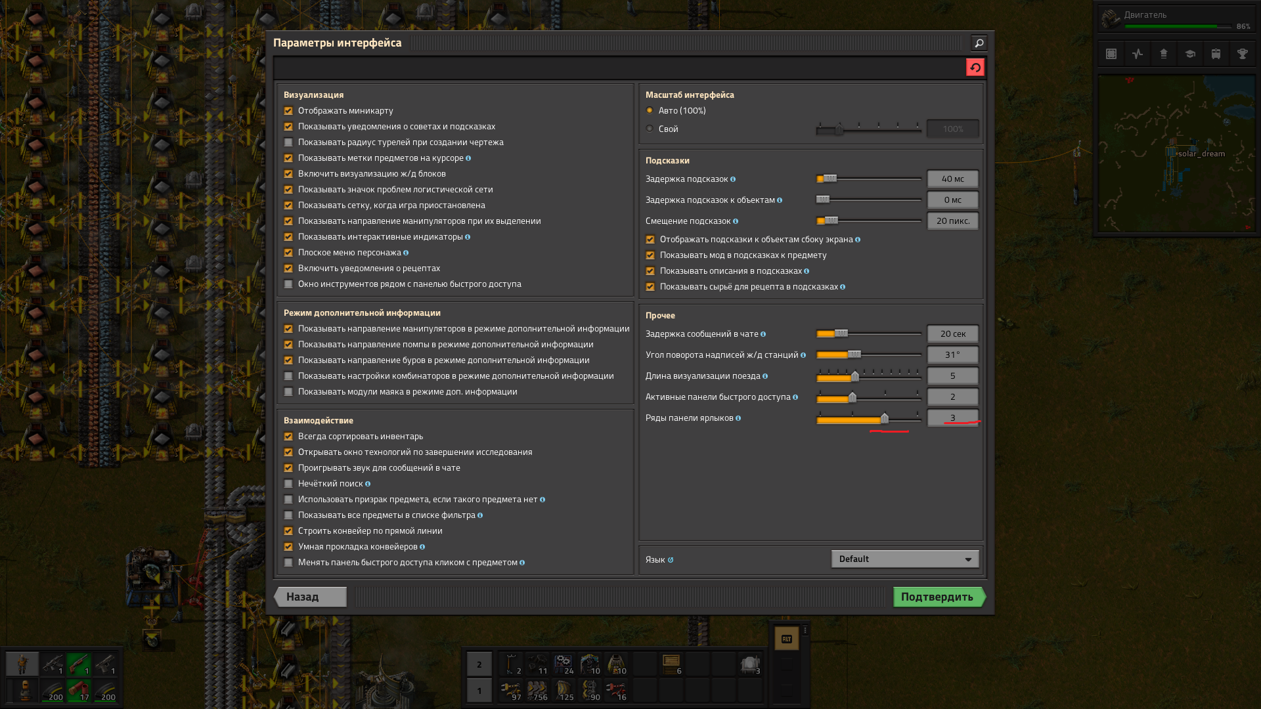Select transport belt in quickbar (756)
Image resolution: width=1261 pixels, height=709 pixels.
[x=537, y=691]
